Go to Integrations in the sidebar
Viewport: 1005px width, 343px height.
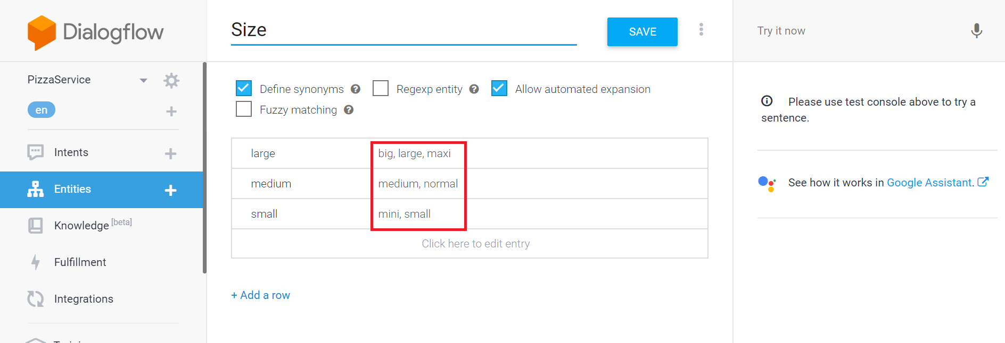tap(84, 299)
